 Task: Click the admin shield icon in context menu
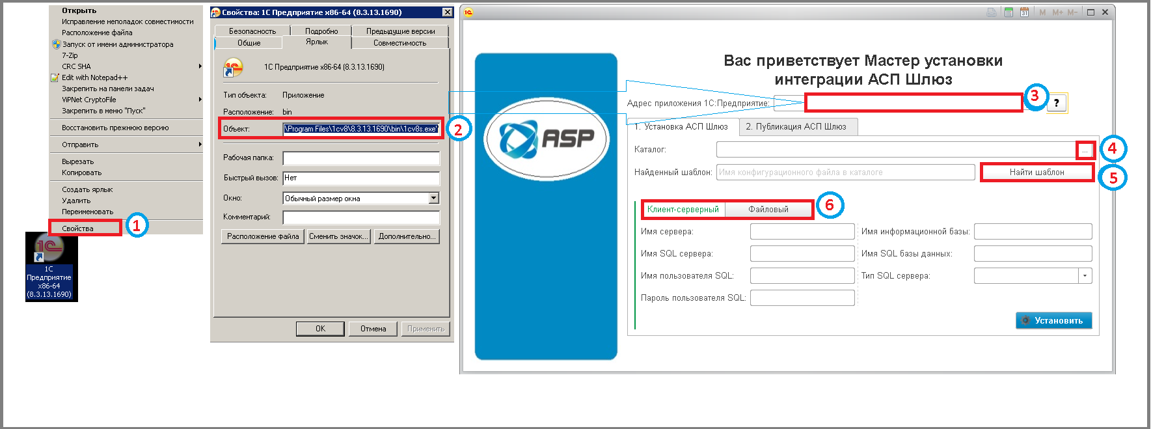click(x=56, y=44)
